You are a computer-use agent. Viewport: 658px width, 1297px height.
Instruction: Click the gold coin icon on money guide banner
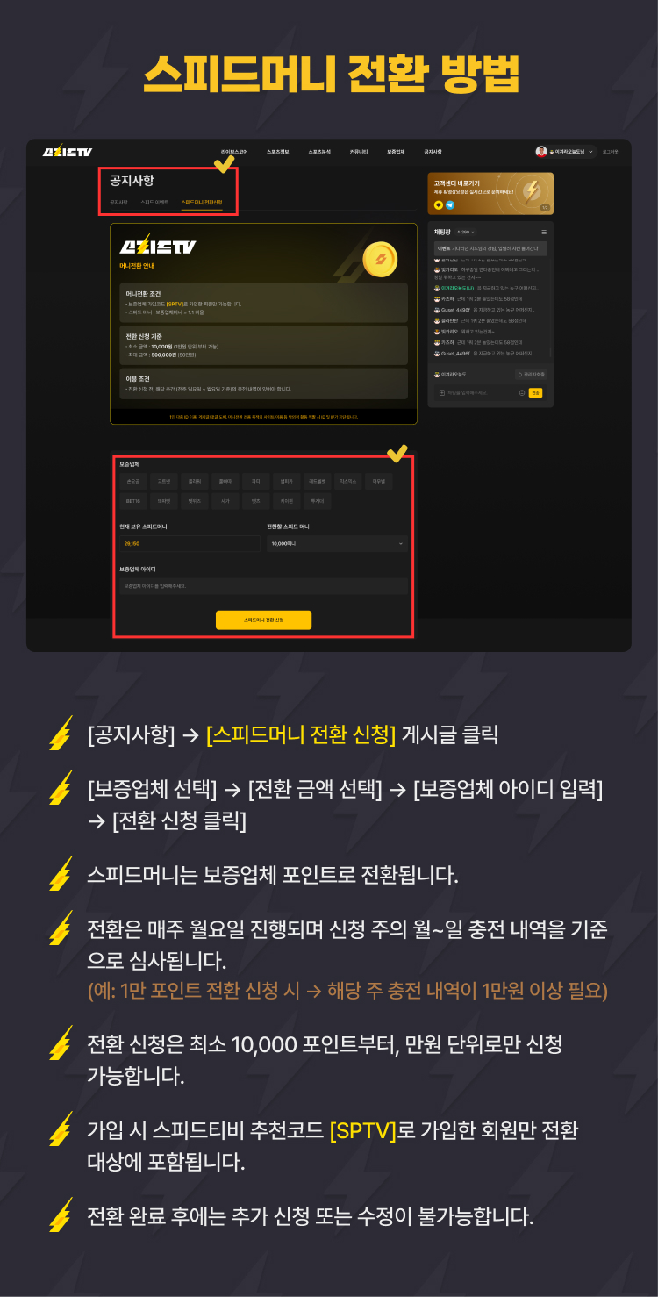pos(381,259)
